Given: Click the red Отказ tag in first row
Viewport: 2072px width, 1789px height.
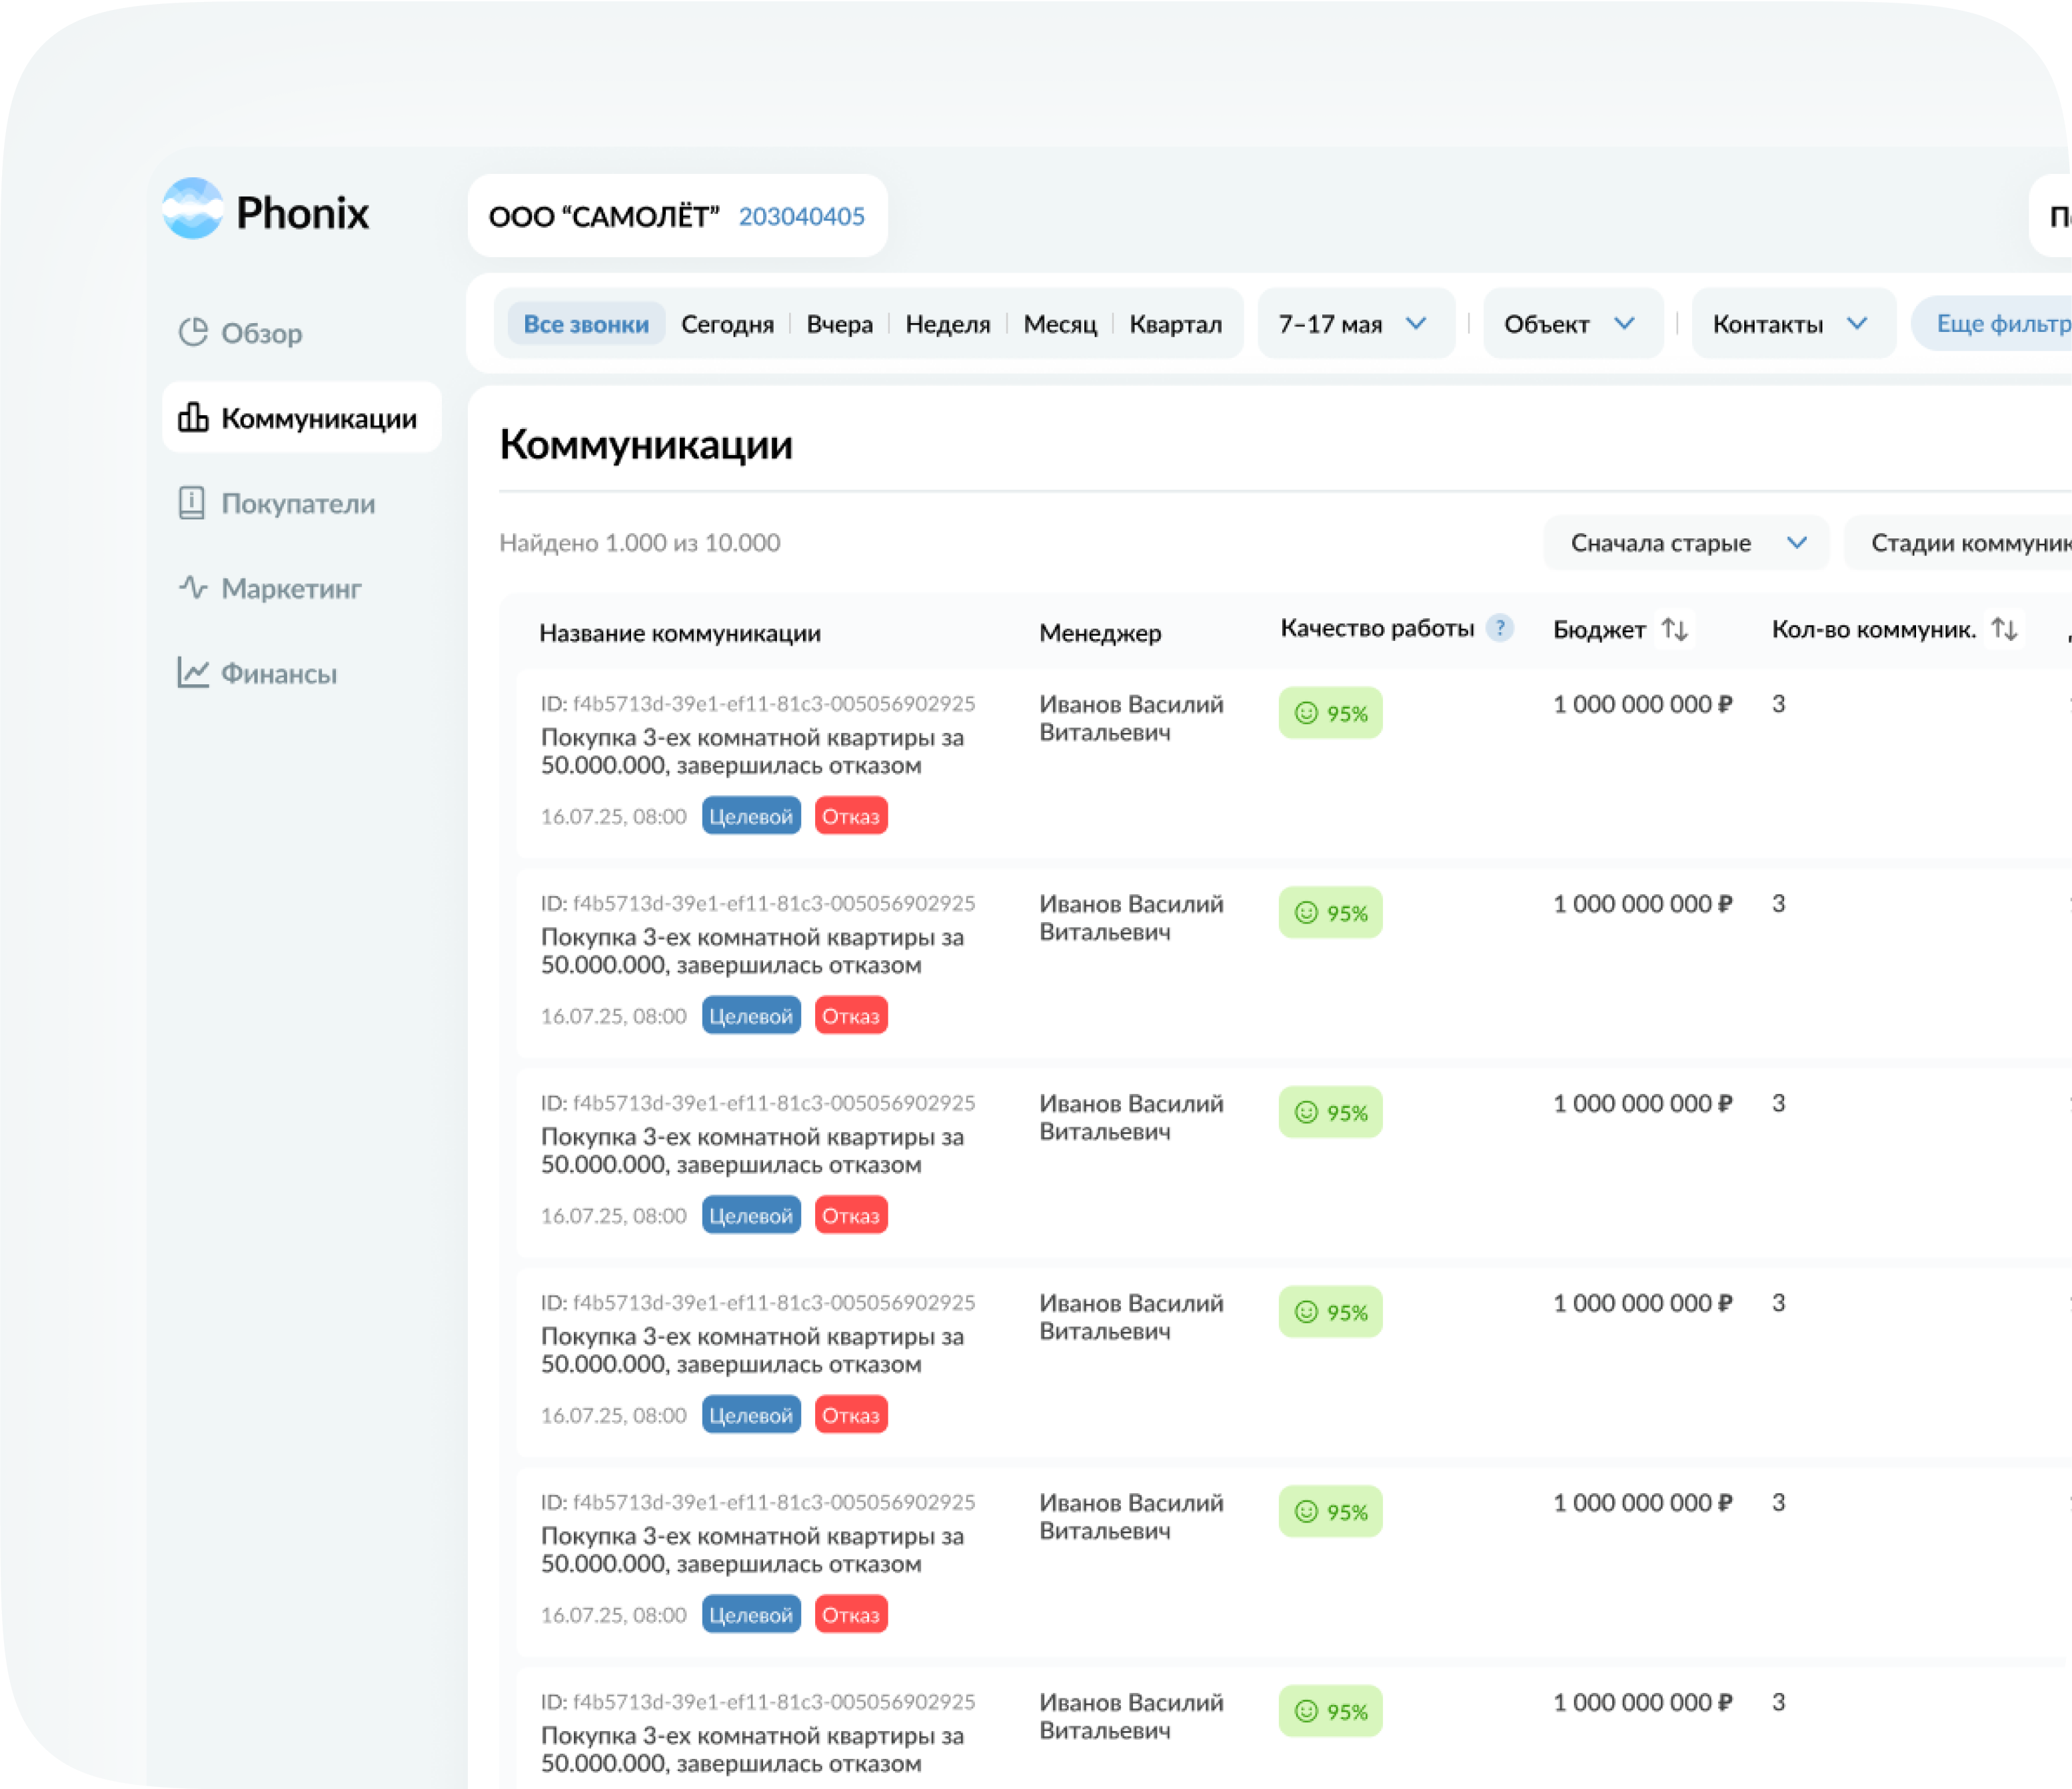Looking at the screenshot, I should [x=850, y=816].
